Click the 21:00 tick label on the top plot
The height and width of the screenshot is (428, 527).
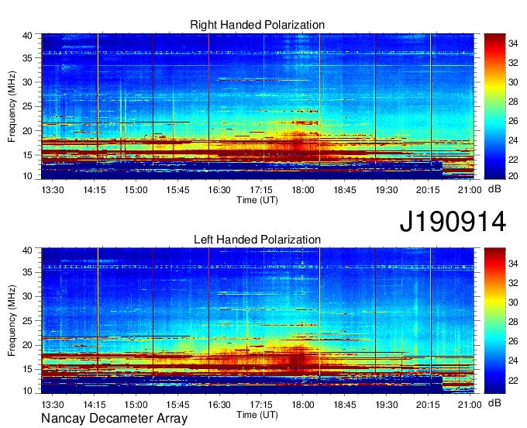coord(470,190)
